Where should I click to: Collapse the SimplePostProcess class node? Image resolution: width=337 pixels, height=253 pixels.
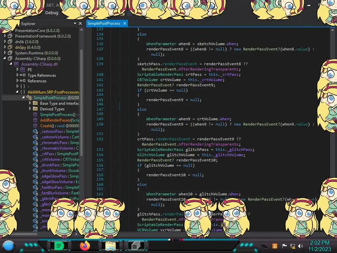(23, 98)
